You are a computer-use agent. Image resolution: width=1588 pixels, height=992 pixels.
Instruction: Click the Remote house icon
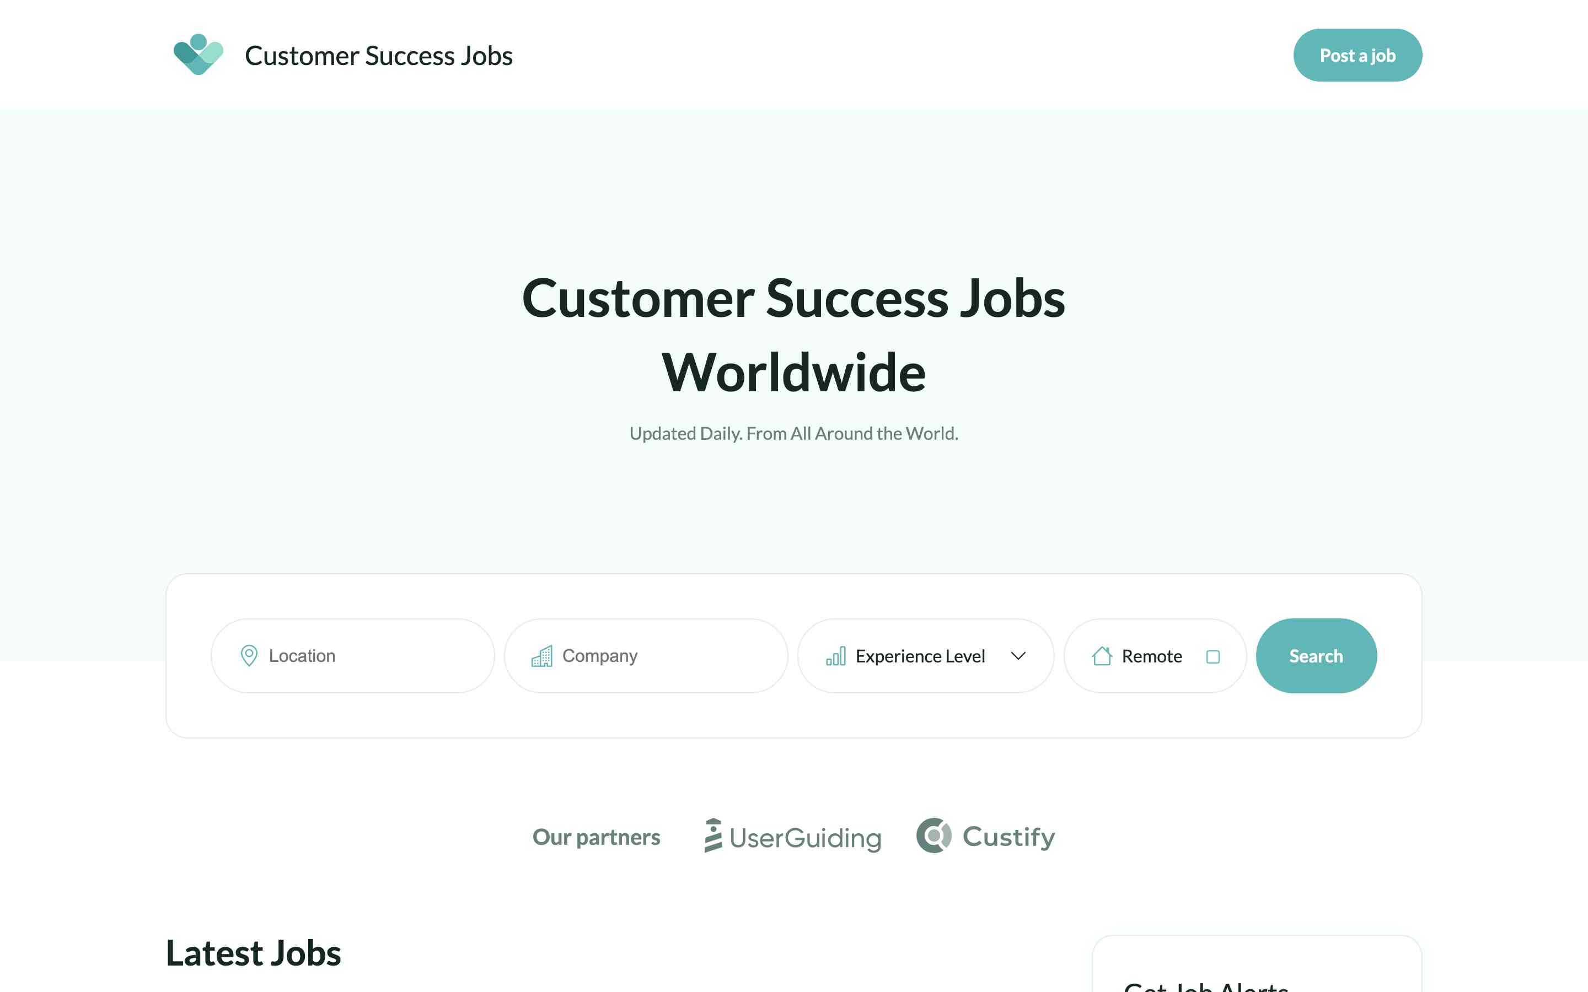(1102, 656)
